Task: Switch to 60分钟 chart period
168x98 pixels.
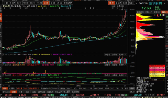Action: (x=39, y=3)
